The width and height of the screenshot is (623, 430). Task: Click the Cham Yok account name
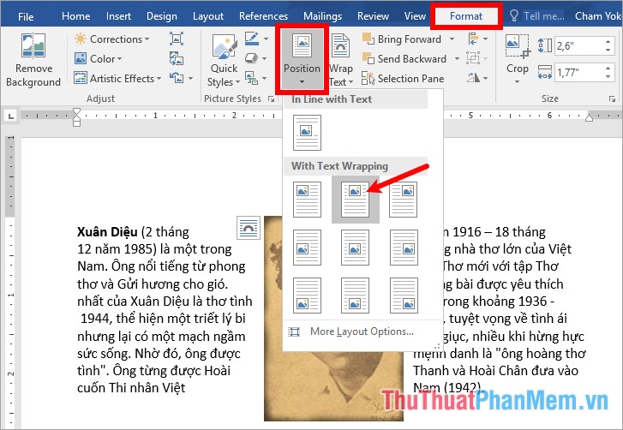tap(598, 16)
